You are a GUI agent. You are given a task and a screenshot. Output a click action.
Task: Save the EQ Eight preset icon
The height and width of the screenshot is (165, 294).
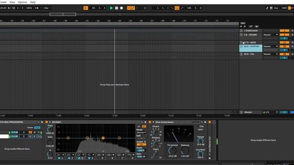point(145,122)
